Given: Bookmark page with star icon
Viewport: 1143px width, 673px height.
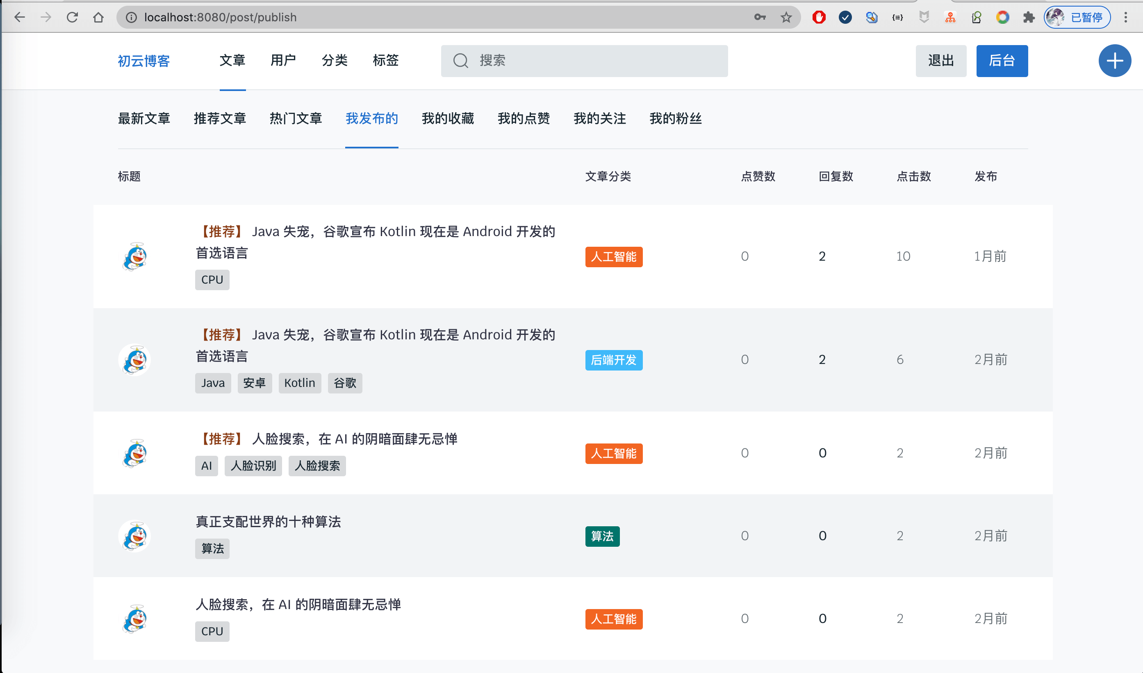Looking at the screenshot, I should pyautogui.click(x=786, y=17).
